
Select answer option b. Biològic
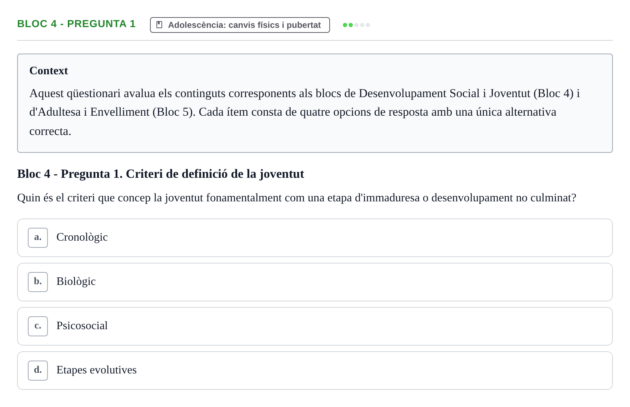(x=315, y=282)
